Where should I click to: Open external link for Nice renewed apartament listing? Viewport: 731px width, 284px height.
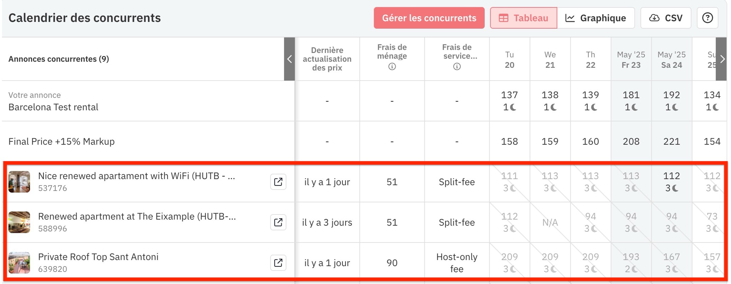(x=278, y=182)
